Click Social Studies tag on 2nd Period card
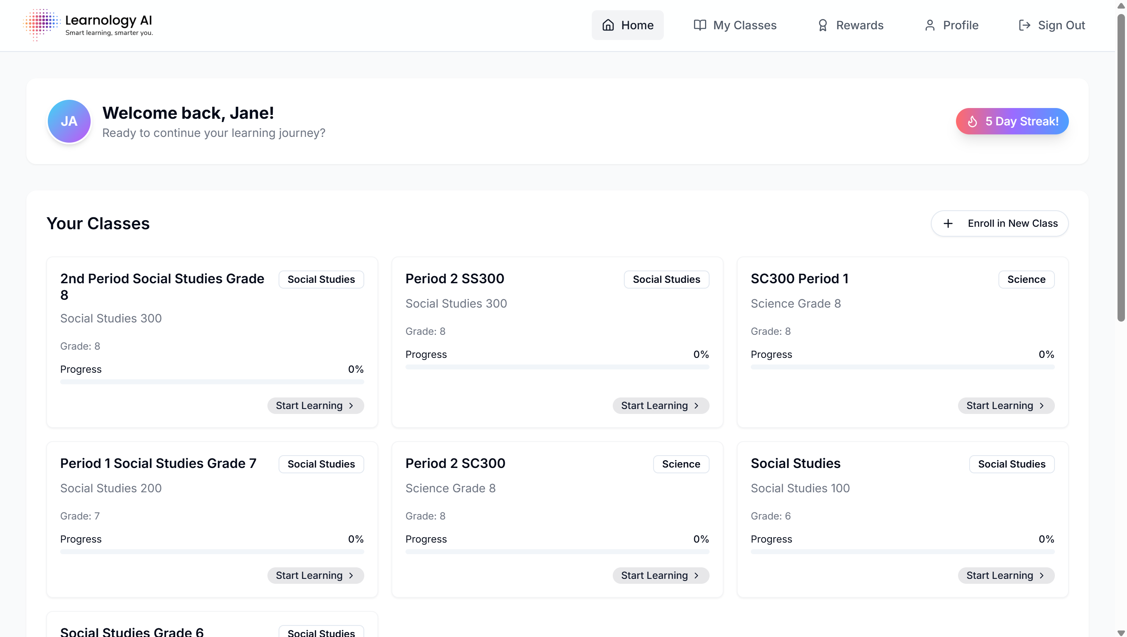 321,279
